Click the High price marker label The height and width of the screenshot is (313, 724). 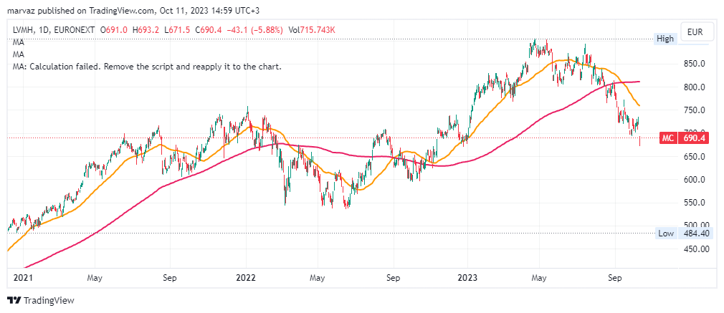(665, 39)
